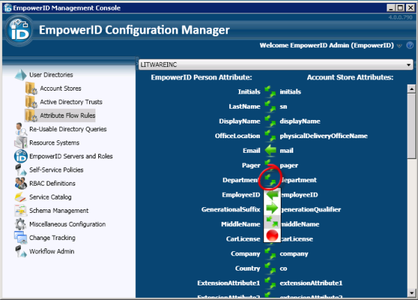Image resolution: width=418 pixels, height=300 pixels.
Task: Click the User Directories pyramid icon
Action: tap(20, 75)
